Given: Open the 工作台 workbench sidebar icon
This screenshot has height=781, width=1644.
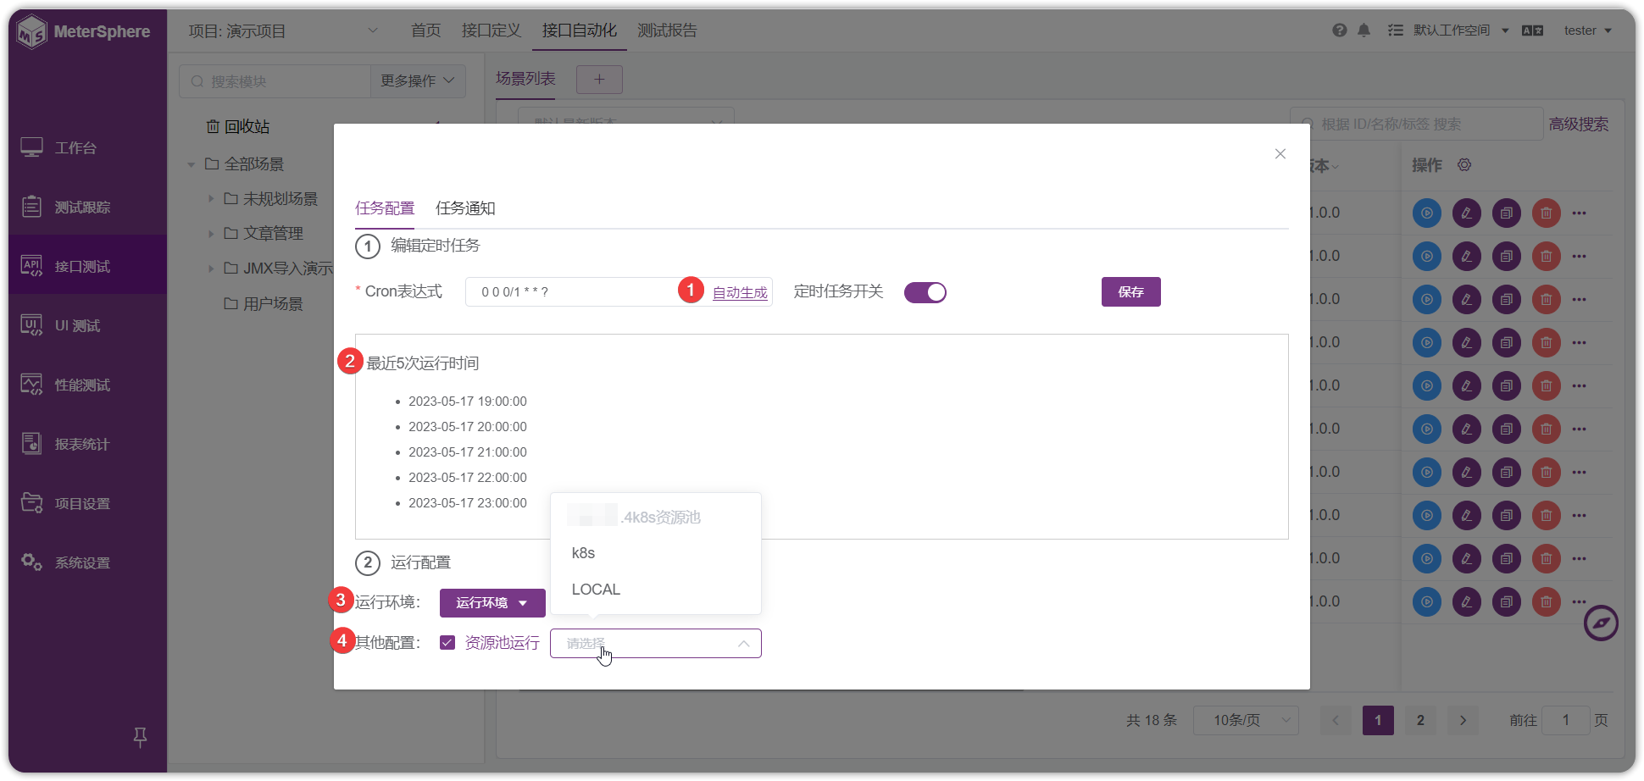Looking at the screenshot, I should click(x=32, y=147).
